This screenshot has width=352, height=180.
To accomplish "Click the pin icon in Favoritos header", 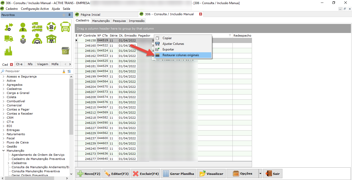I will pyautogui.click(x=69, y=15).
